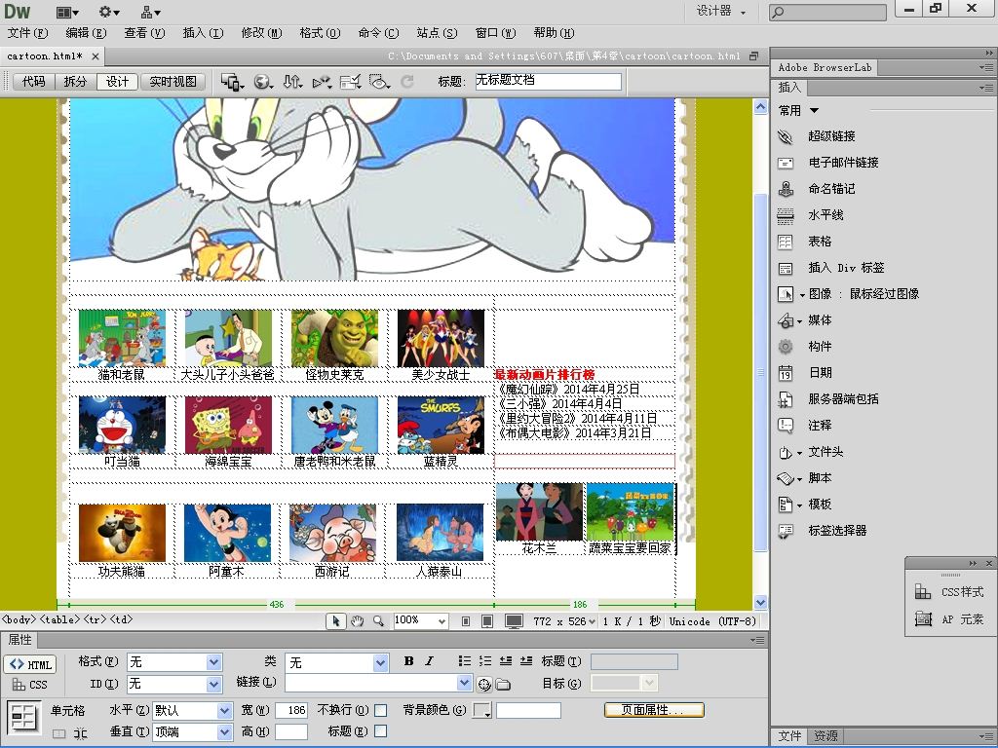Open the Extend Dreamweaver gear menu

click(109, 12)
